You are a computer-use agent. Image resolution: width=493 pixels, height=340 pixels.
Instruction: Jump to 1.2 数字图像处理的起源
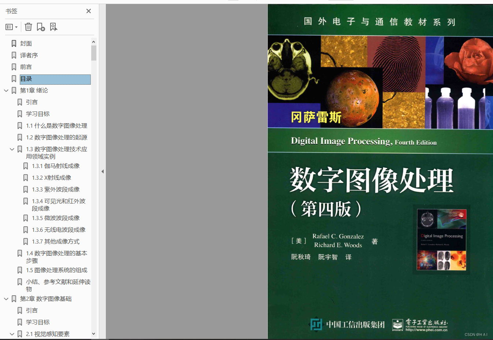click(x=56, y=138)
